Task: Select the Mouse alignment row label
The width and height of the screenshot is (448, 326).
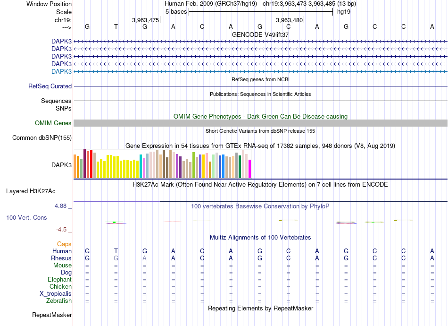Action: [62, 266]
